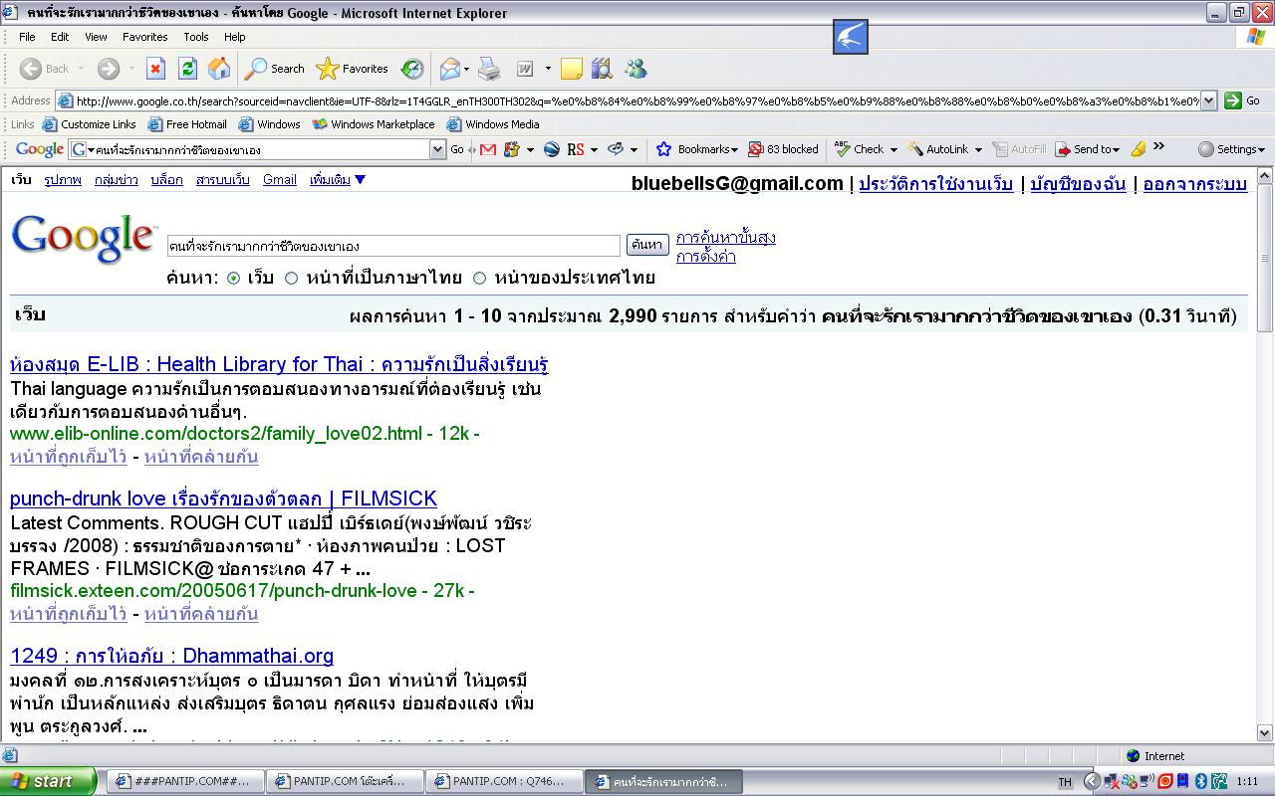Click the RS button in Google Toolbar

coord(576,149)
